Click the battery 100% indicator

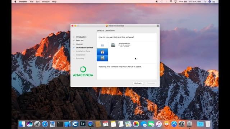[x=183, y=1]
